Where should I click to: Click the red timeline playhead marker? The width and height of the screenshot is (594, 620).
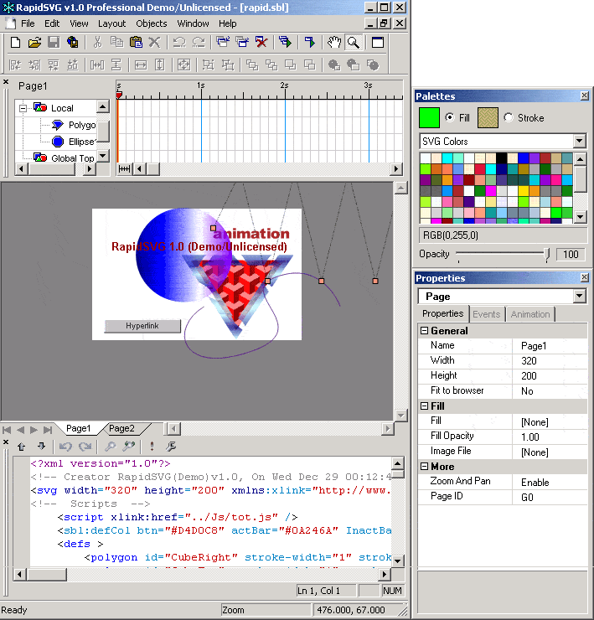(119, 95)
